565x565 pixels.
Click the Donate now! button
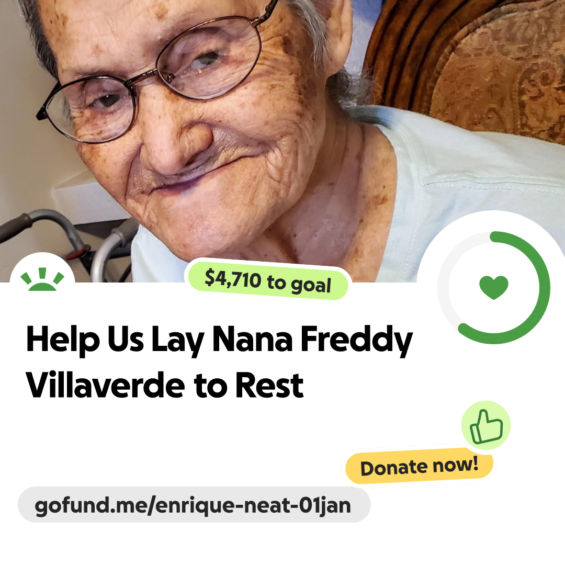point(419,466)
